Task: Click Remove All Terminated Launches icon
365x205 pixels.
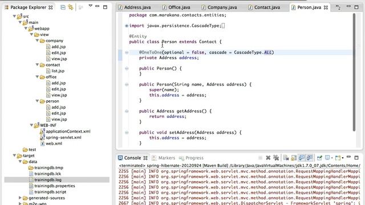Action: (x=276, y=158)
